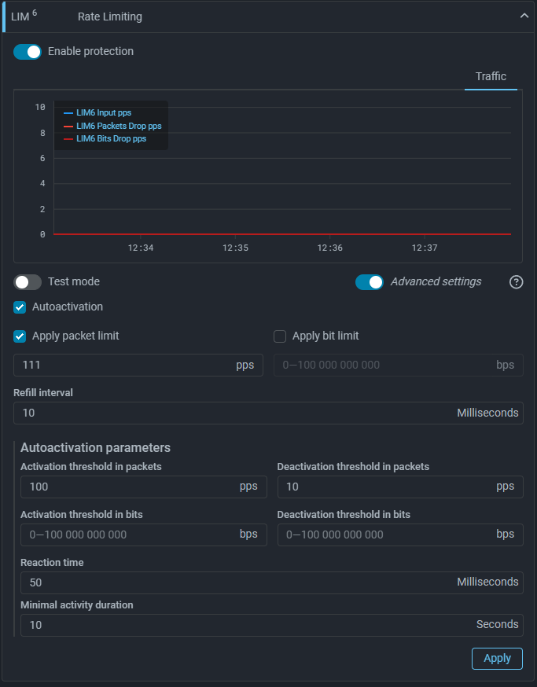Check the Apply bit limit checkbox
Screen dimensions: 537x687
(x=280, y=336)
